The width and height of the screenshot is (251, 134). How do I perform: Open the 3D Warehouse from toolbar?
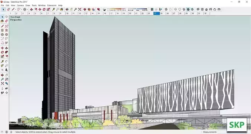(x=85, y=9)
